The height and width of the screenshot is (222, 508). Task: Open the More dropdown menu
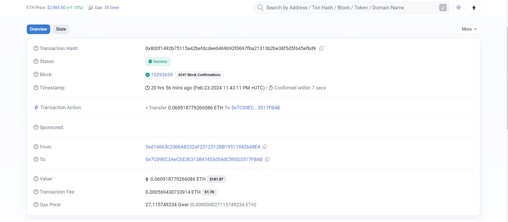469,29
